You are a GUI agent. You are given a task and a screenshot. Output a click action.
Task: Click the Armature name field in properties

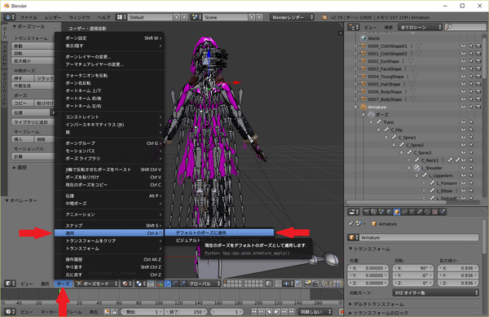pos(419,237)
